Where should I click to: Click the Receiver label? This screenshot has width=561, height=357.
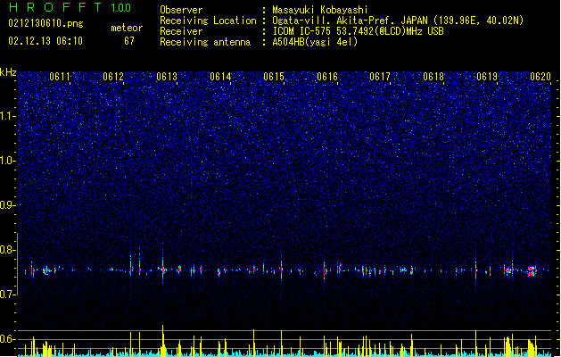(x=181, y=31)
